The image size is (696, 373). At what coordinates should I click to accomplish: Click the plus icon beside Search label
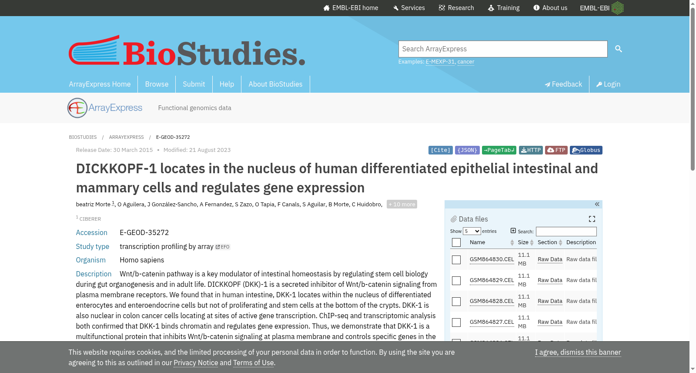tap(513, 231)
